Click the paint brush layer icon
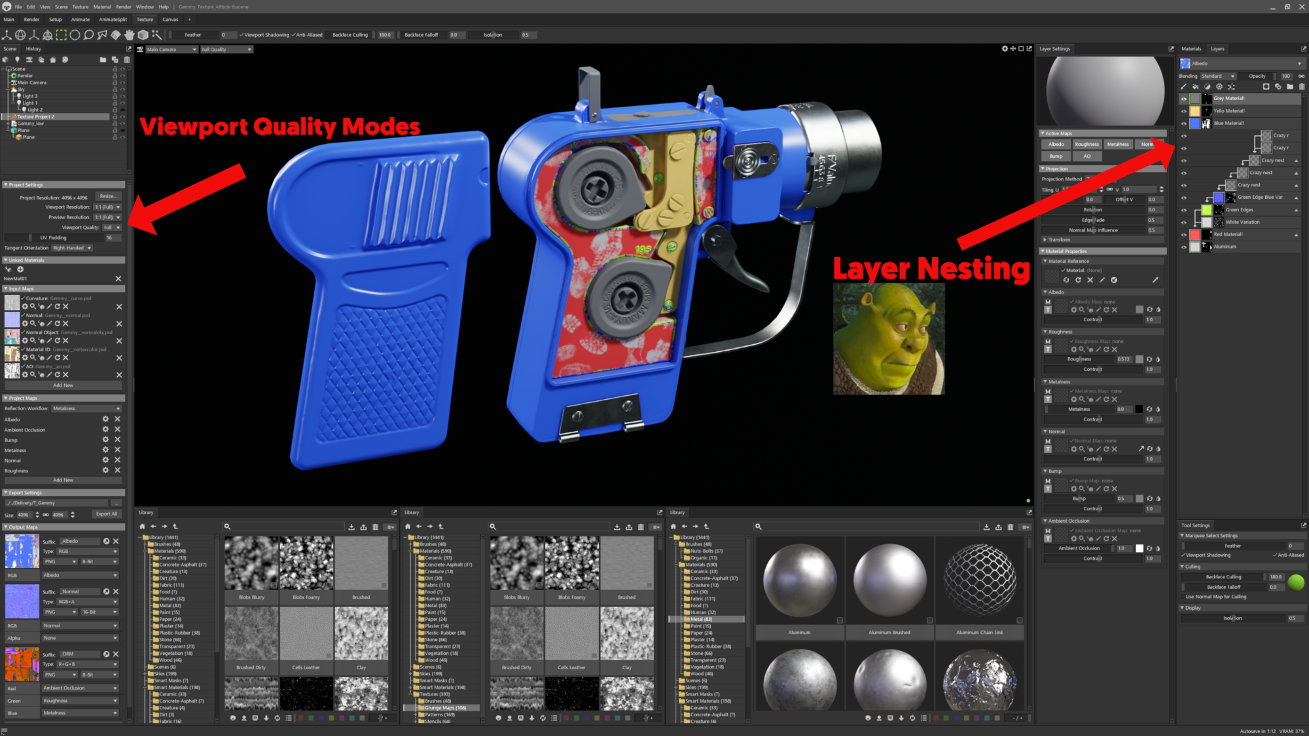 click(1183, 86)
